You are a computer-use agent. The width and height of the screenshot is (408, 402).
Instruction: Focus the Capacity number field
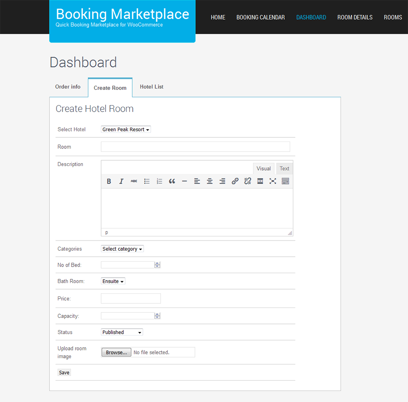[128, 316]
